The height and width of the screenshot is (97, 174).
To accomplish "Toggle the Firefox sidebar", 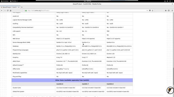I will tap(169, 11).
